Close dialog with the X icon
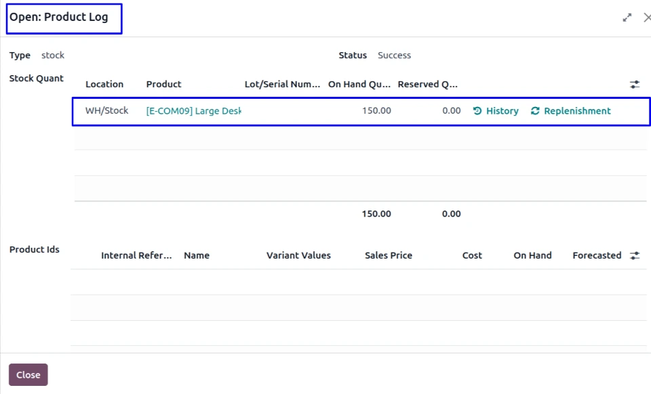This screenshot has width=651, height=394. click(x=646, y=18)
